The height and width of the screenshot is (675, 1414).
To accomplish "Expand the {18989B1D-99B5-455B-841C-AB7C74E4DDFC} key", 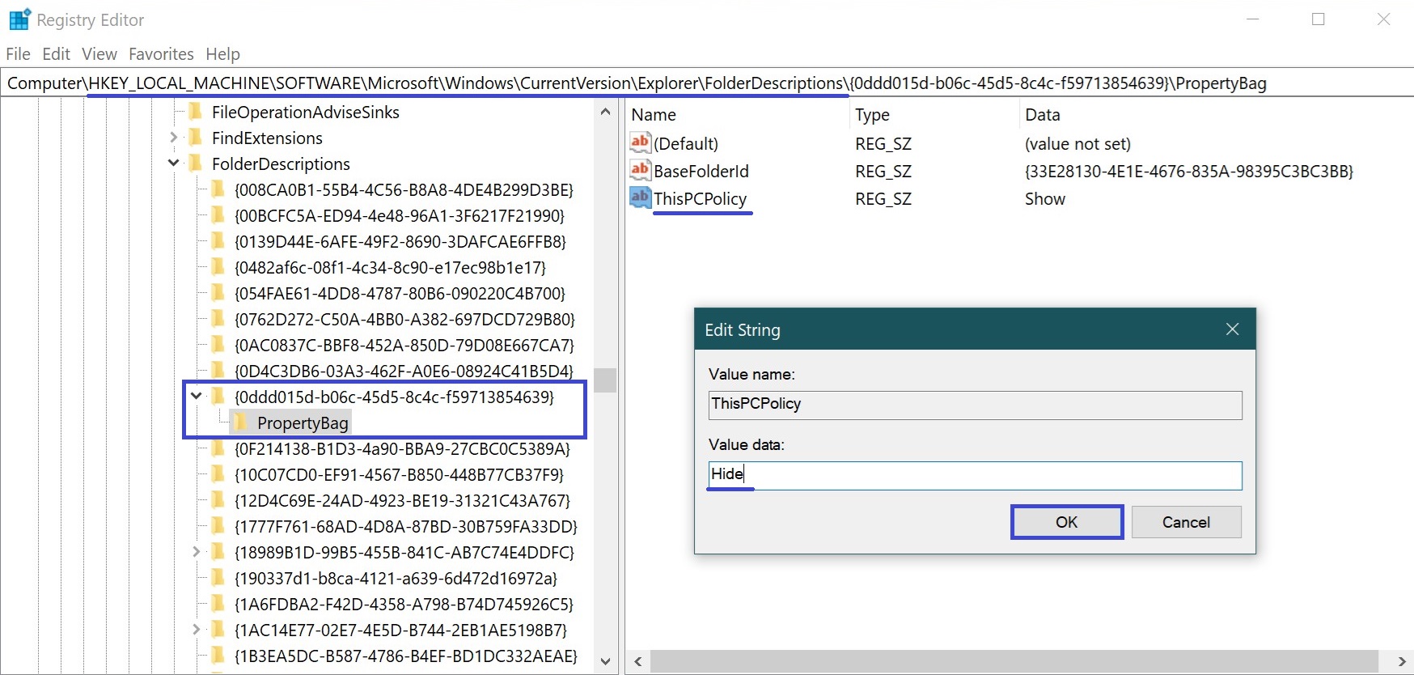I will pyautogui.click(x=196, y=552).
